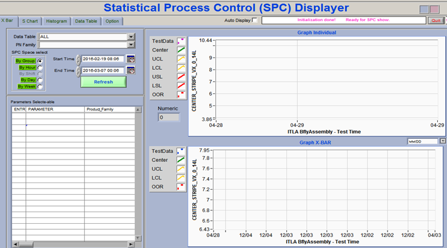Click the Numeric value field

point(169,118)
